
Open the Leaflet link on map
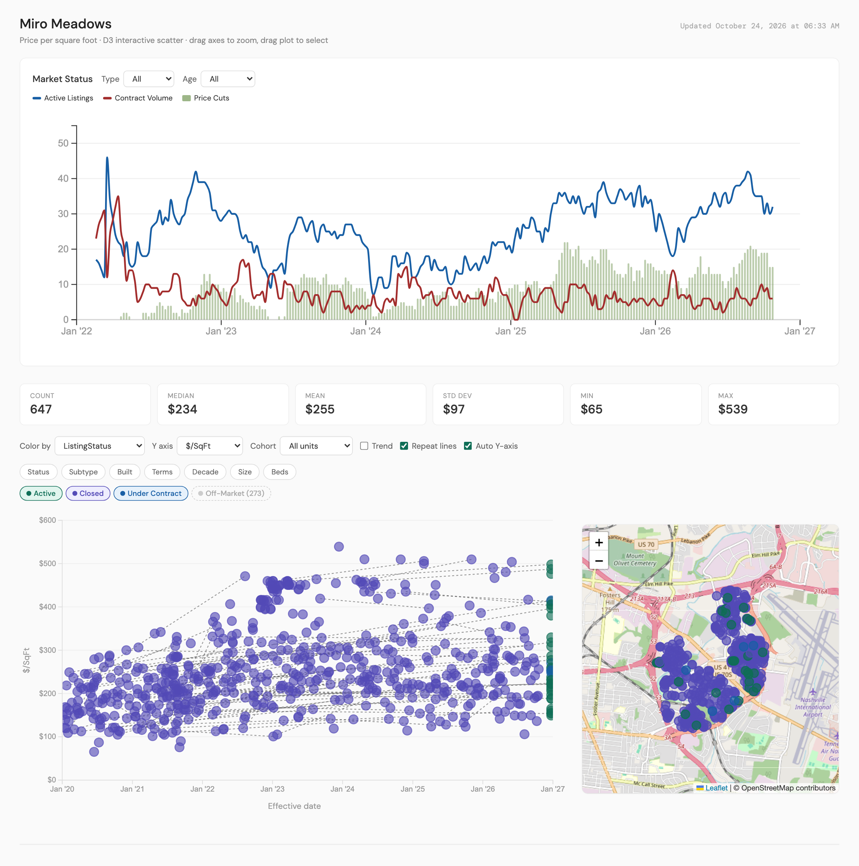tap(716, 787)
